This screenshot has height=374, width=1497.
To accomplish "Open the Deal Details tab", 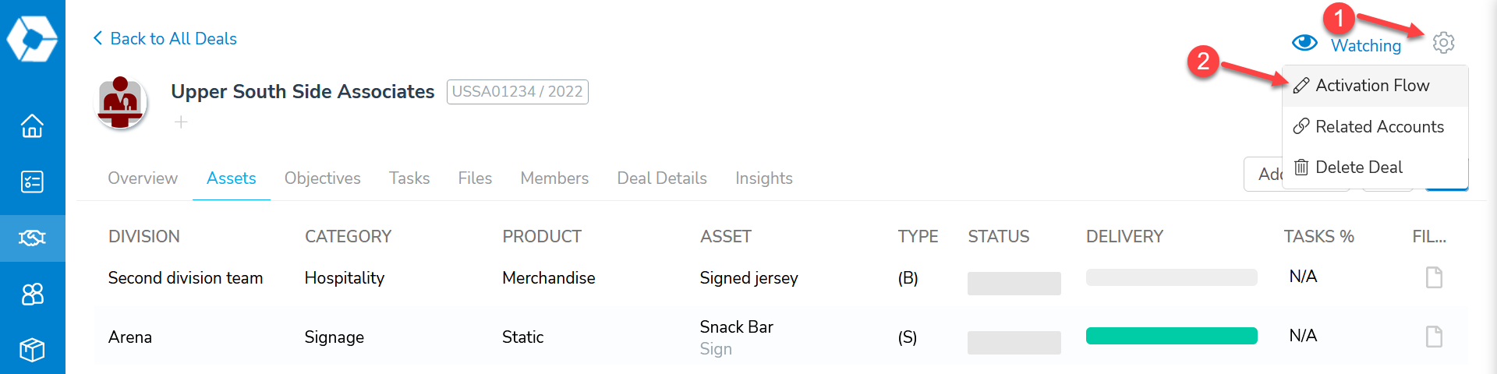I will [662, 178].
